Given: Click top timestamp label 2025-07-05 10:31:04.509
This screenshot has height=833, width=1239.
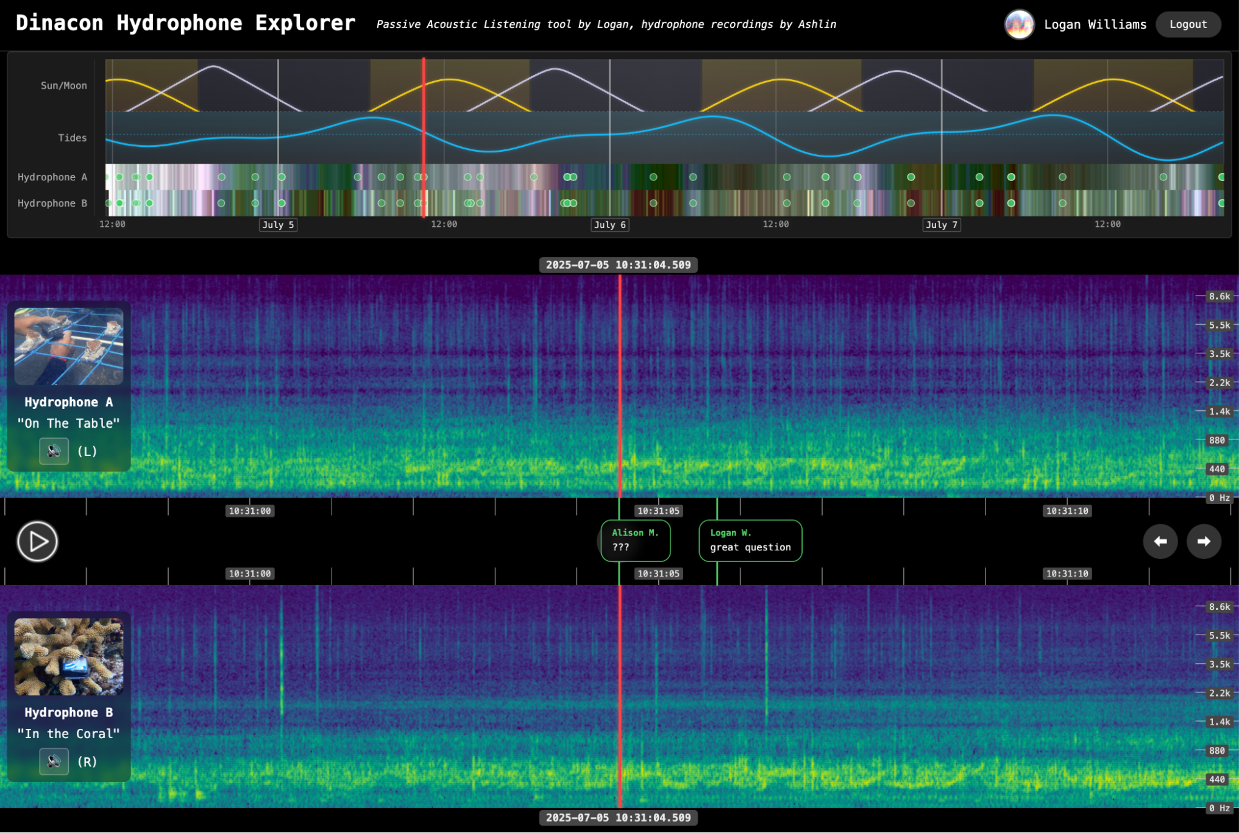Looking at the screenshot, I should 618,265.
